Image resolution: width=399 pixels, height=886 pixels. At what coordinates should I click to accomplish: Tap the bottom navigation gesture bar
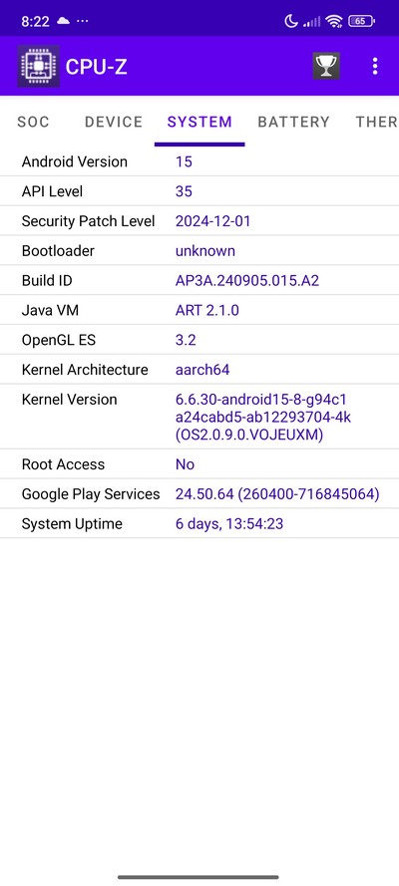(199, 877)
